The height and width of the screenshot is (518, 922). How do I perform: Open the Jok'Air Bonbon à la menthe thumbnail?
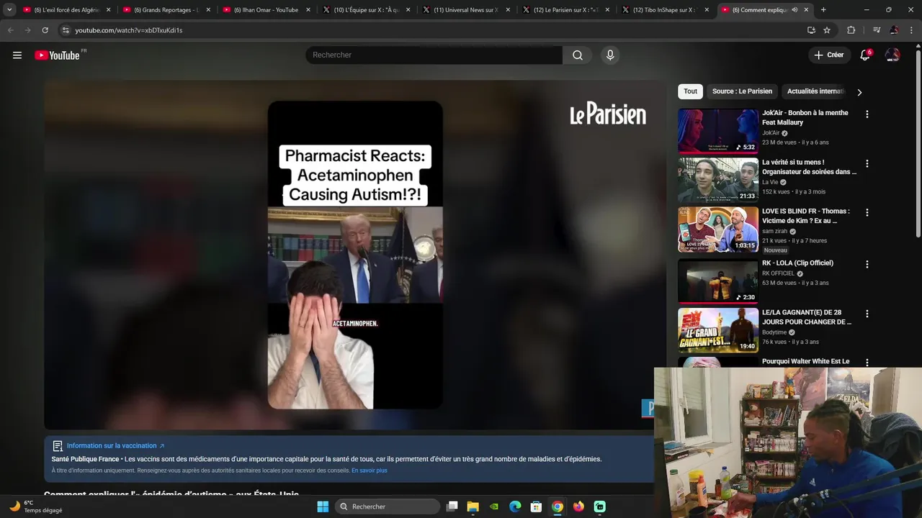(x=717, y=131)
